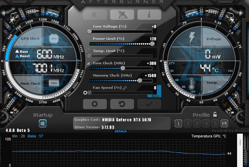The height and width of the screenshot is (167, 249).
Task: Toggle the Profile lock icon
Action: (215, 115)
